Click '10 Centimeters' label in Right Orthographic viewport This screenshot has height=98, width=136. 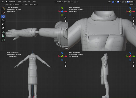tap(74, 57)
